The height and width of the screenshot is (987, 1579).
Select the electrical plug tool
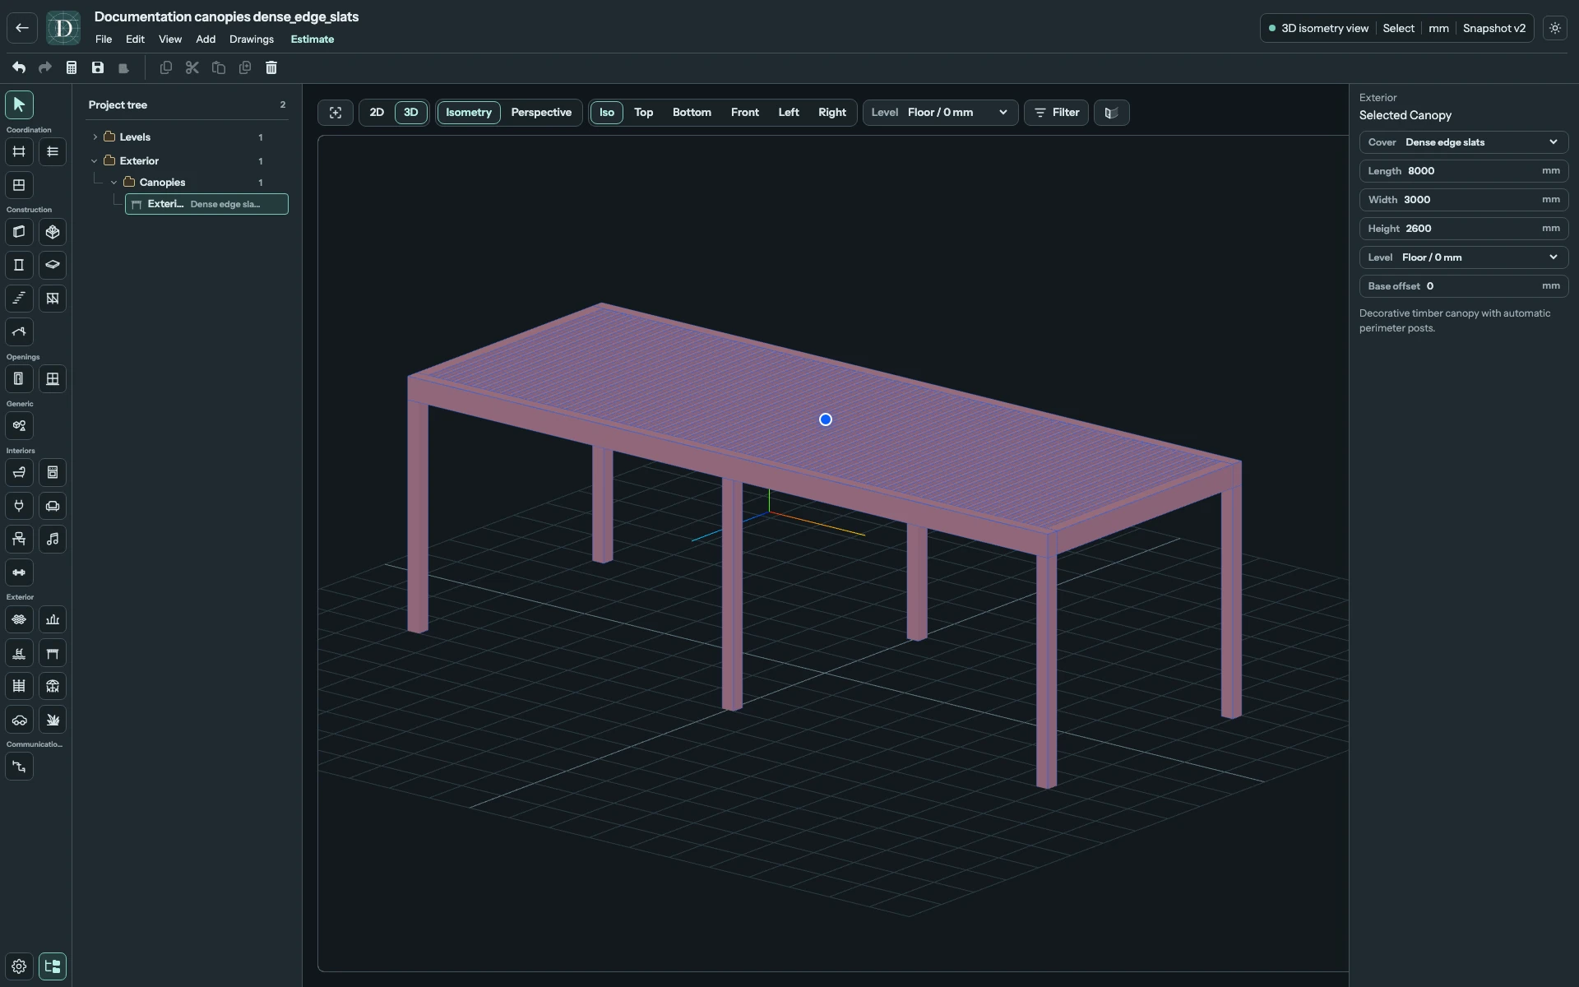tap(19, 506)
